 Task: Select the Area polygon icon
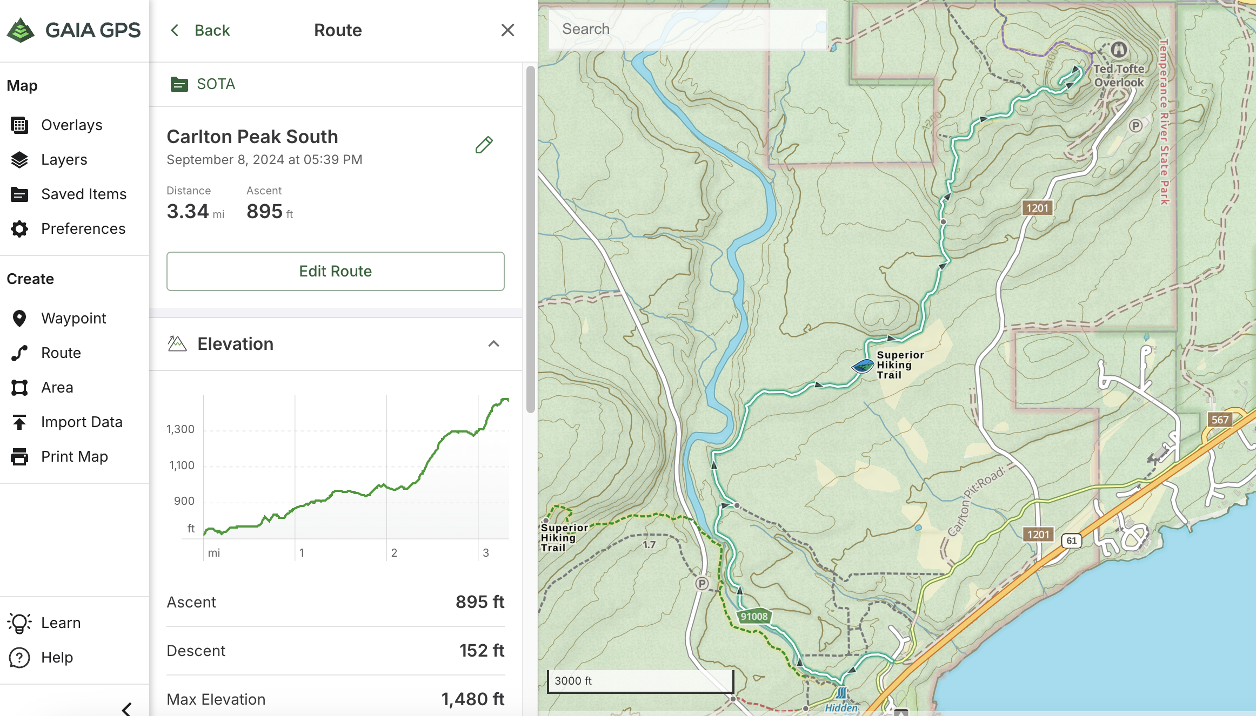point(19,388)
